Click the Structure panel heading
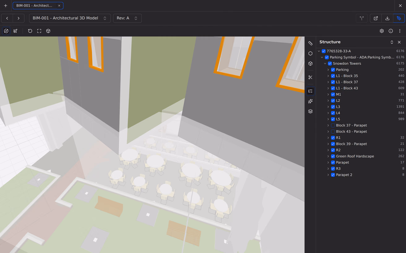The width and height of the screenshot is (406, 253). tap(330, 42)
